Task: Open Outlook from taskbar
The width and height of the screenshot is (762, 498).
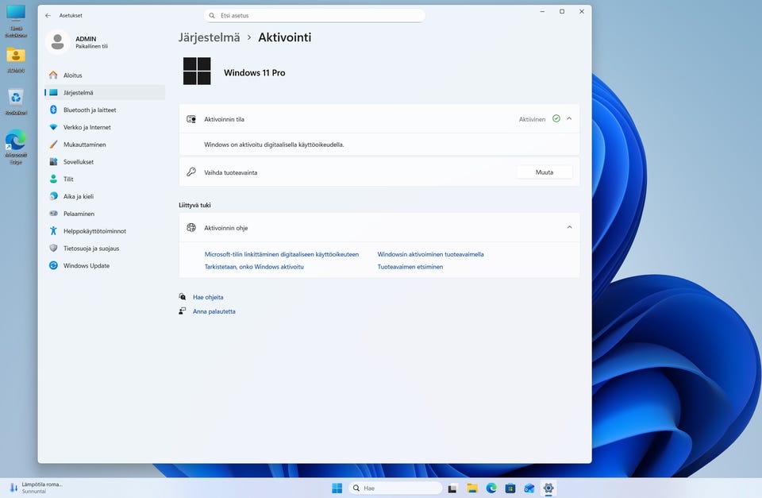Action: pyautogui.click(x=529, y=488)
